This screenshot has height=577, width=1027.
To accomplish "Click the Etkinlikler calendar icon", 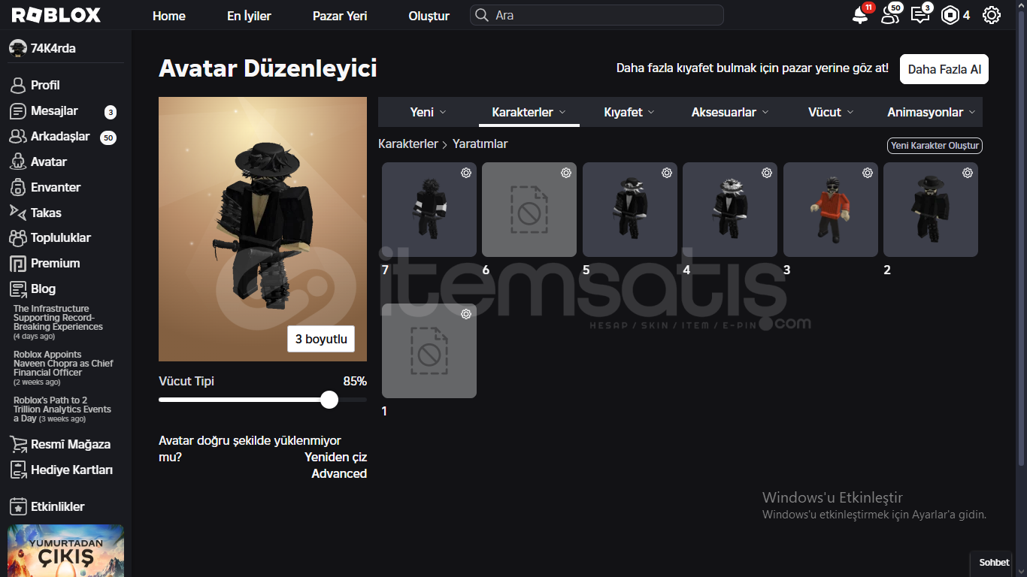I will [x=18, y=506].
